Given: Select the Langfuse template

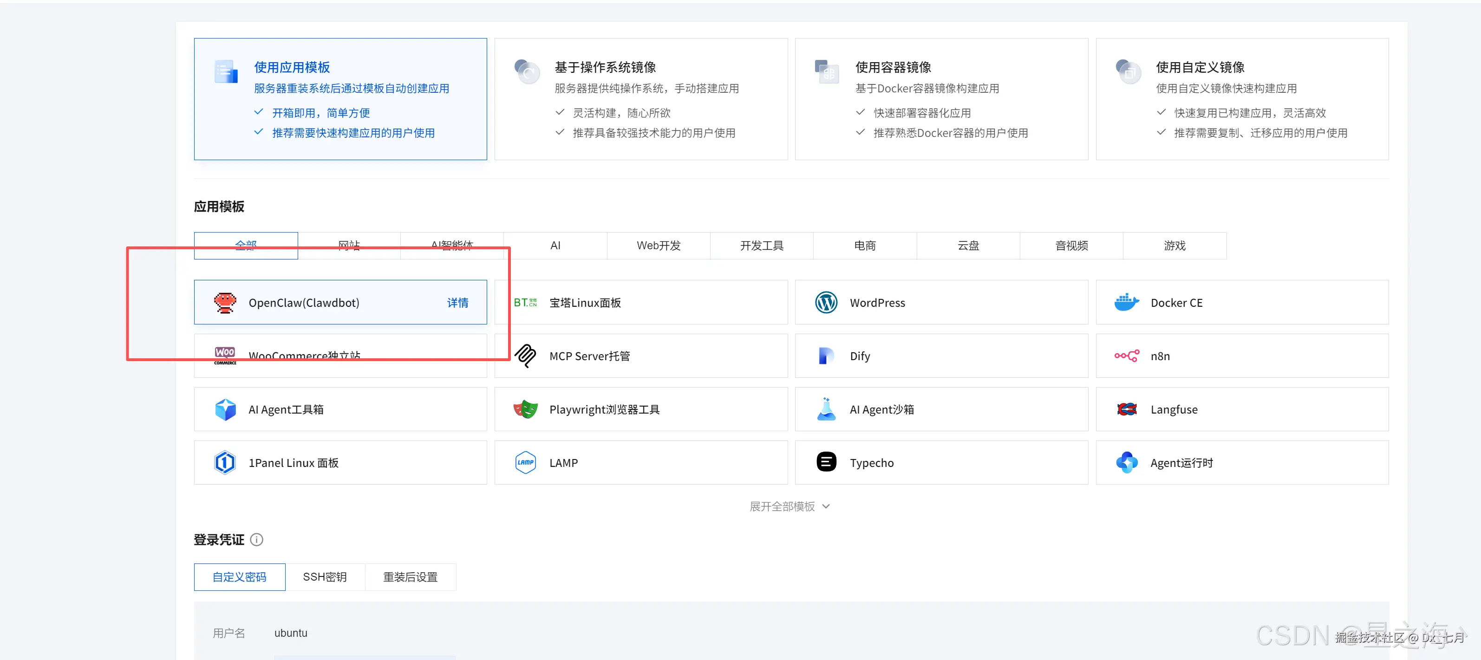Looking at the screenshot, I should [x=1242, y=409].
